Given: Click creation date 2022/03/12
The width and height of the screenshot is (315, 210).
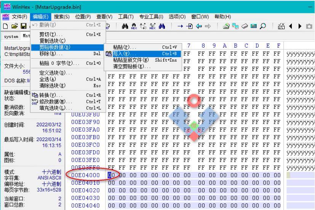Looking at the screenshot, I should coord(49,124).
